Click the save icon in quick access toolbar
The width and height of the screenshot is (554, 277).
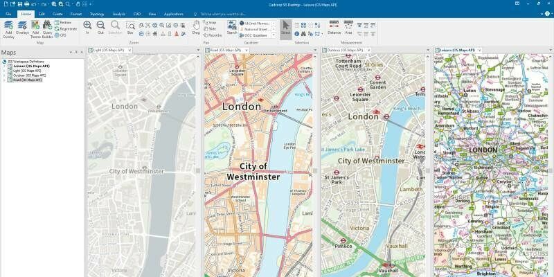coord(20,4)
